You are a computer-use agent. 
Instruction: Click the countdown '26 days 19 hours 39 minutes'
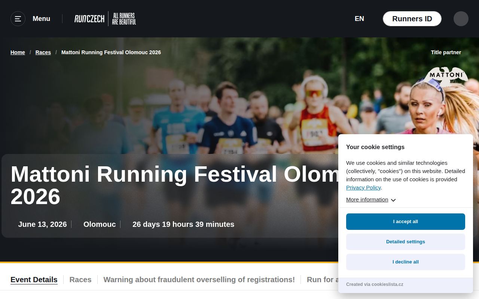coord(183,224)
